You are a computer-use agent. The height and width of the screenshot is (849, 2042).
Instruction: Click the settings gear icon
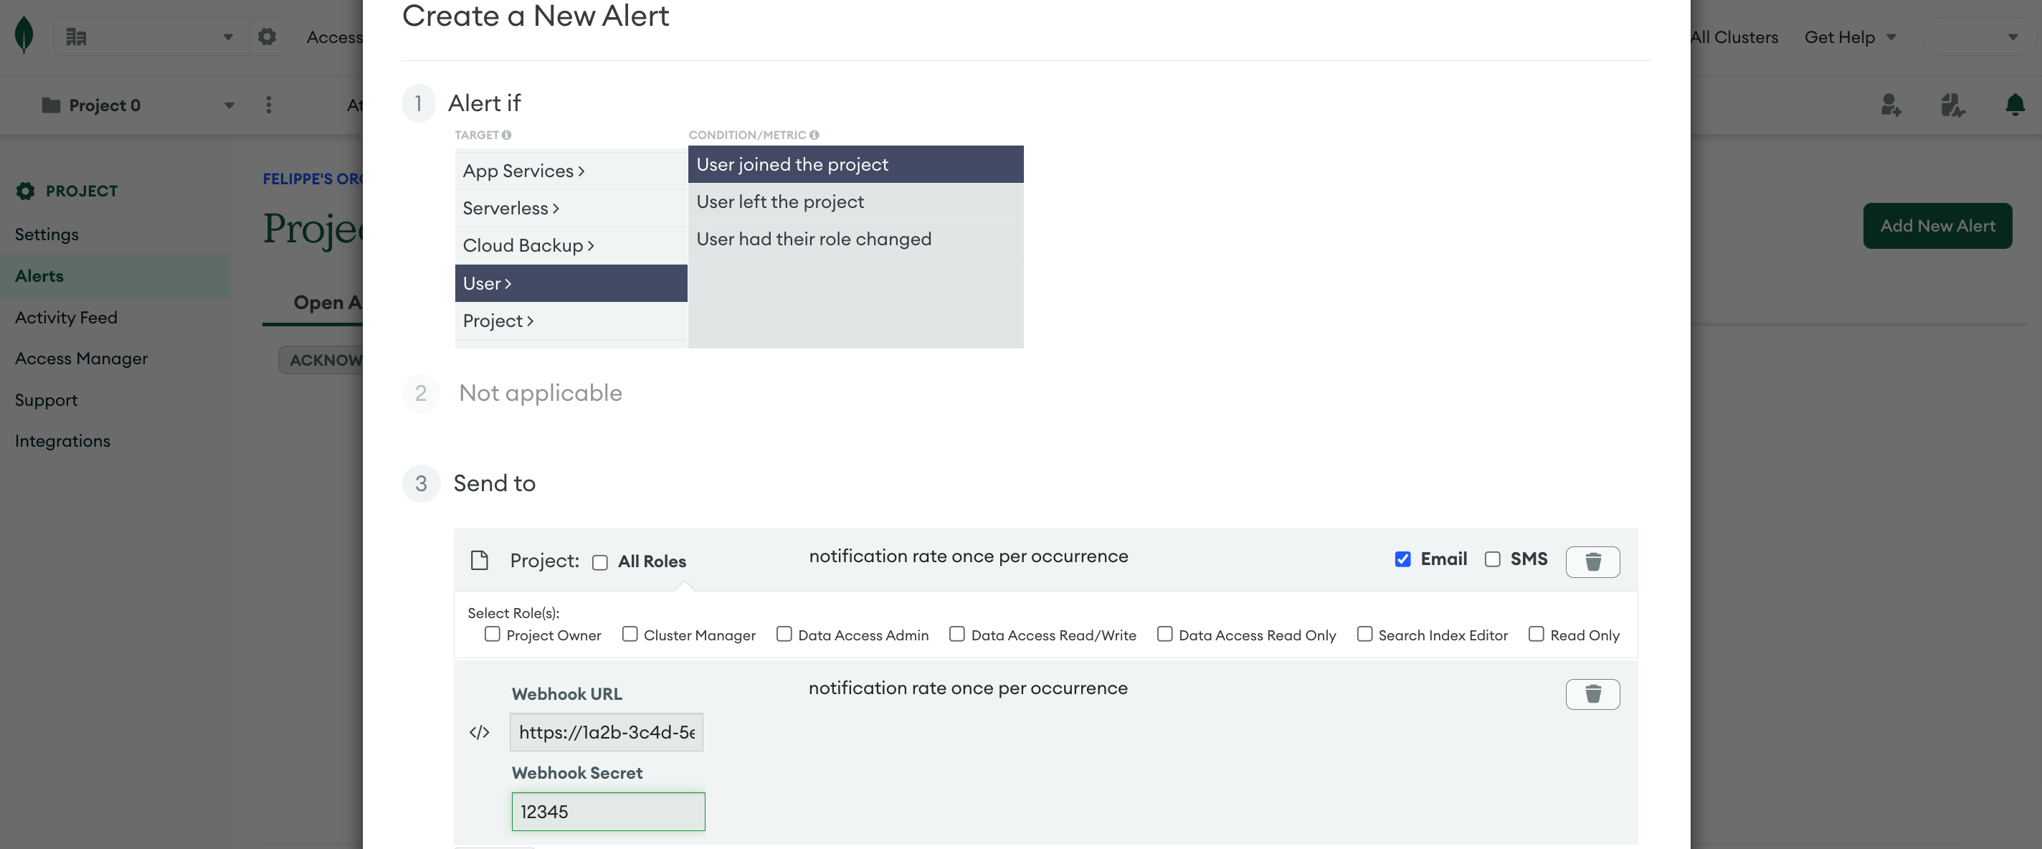[267, 37]
